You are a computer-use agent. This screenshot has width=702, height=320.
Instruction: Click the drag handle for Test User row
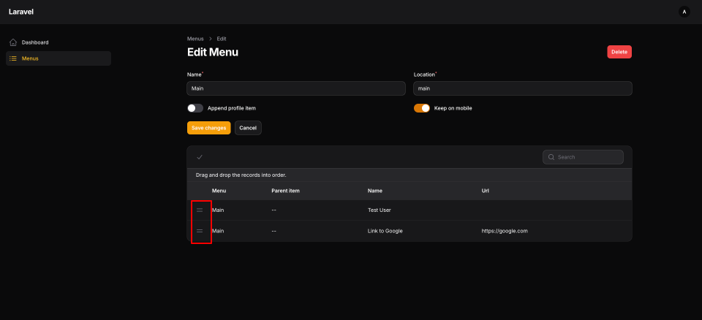click(200, 210)
